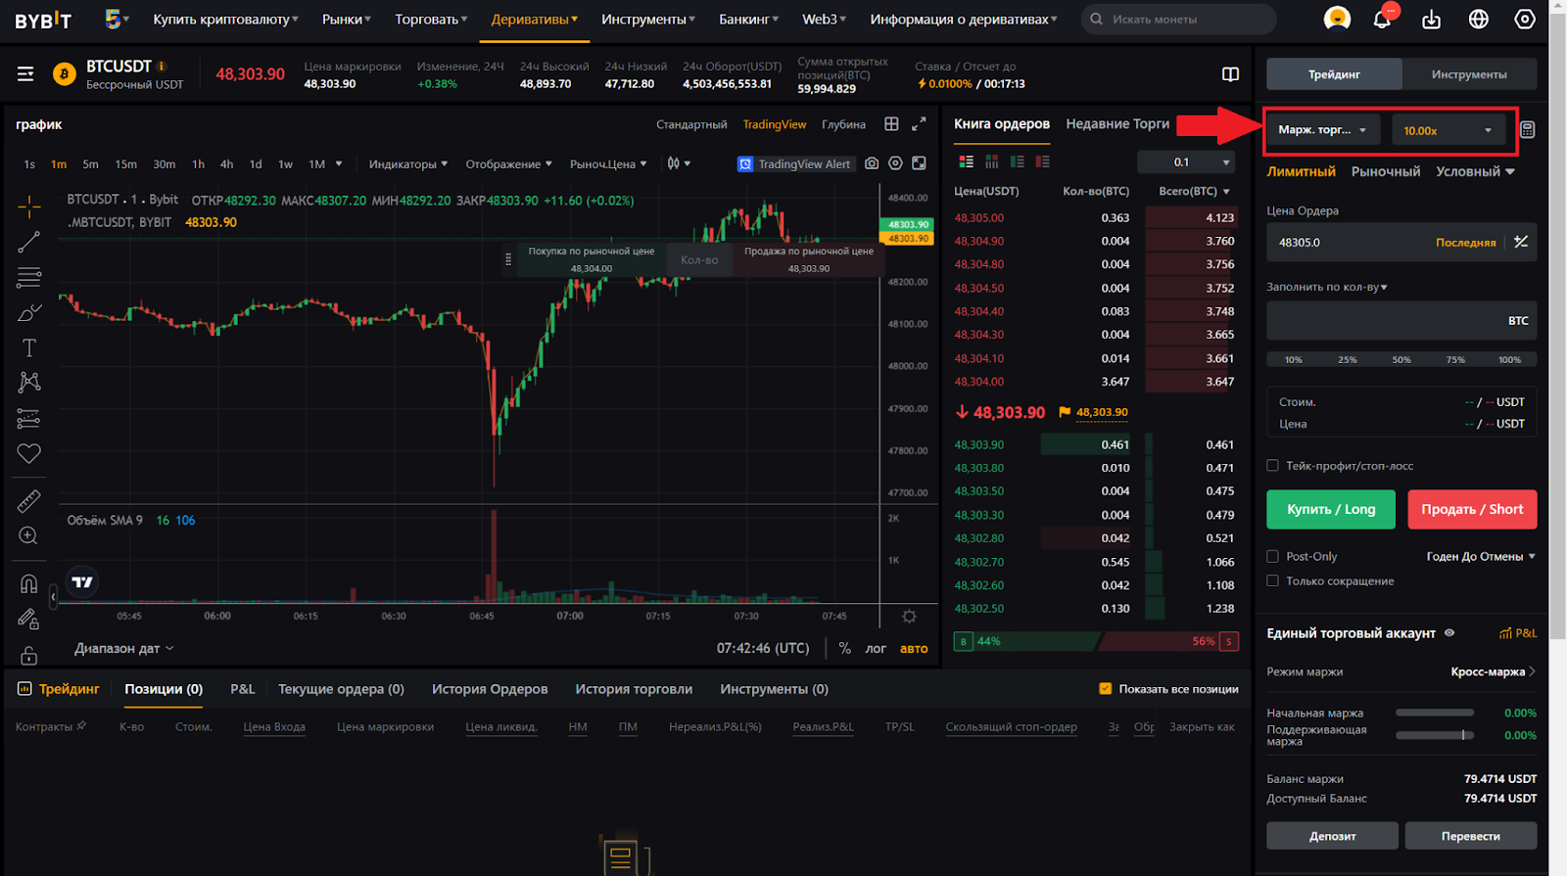Expand chart to fullscreen
This screenshot has height=876, width=1567.
tap(919, 124)
